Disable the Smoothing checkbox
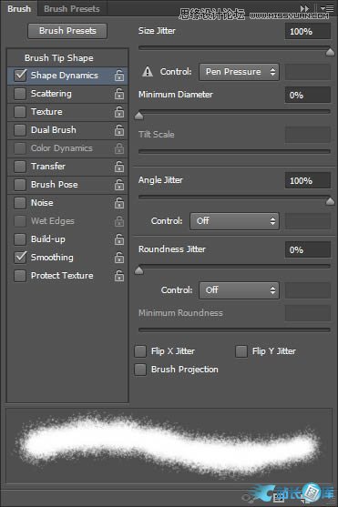Viewport: 338px width, 507px height. tap(20, 258)
